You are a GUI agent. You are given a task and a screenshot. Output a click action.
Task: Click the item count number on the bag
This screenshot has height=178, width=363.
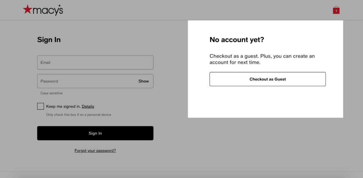pos(336,11)
